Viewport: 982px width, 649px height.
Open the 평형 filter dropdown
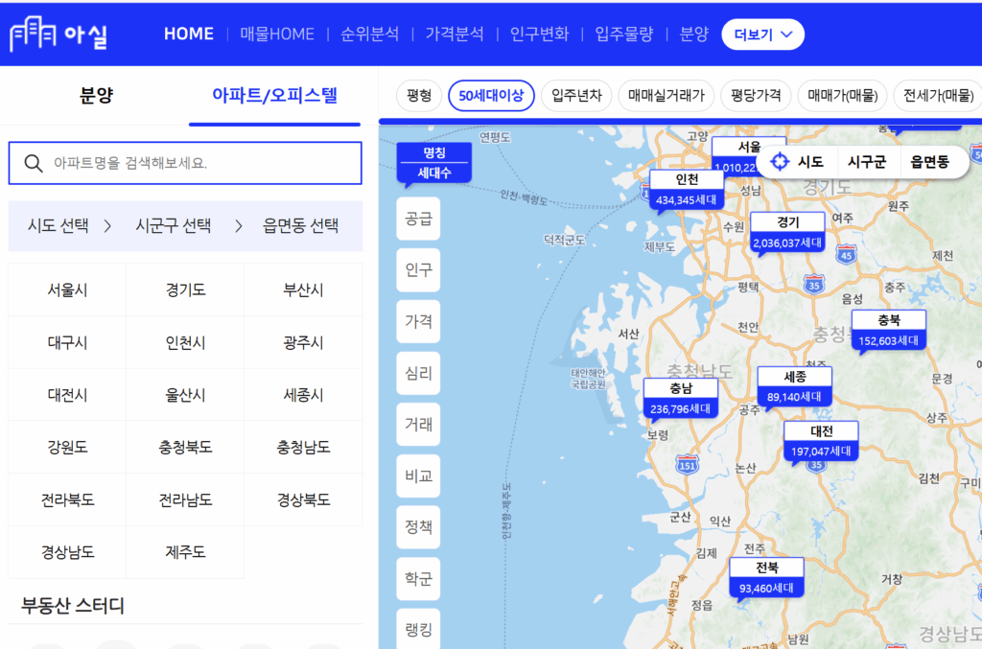point(418,96)
